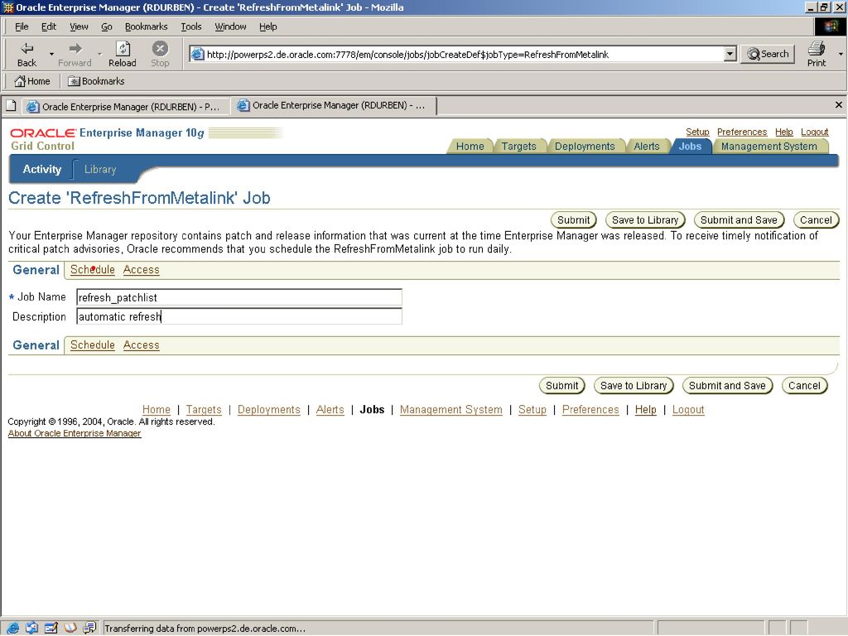This screenshot has width=848, height=636.
Task: Click the Search button beside URL
Action: click(x=768, y=54)
